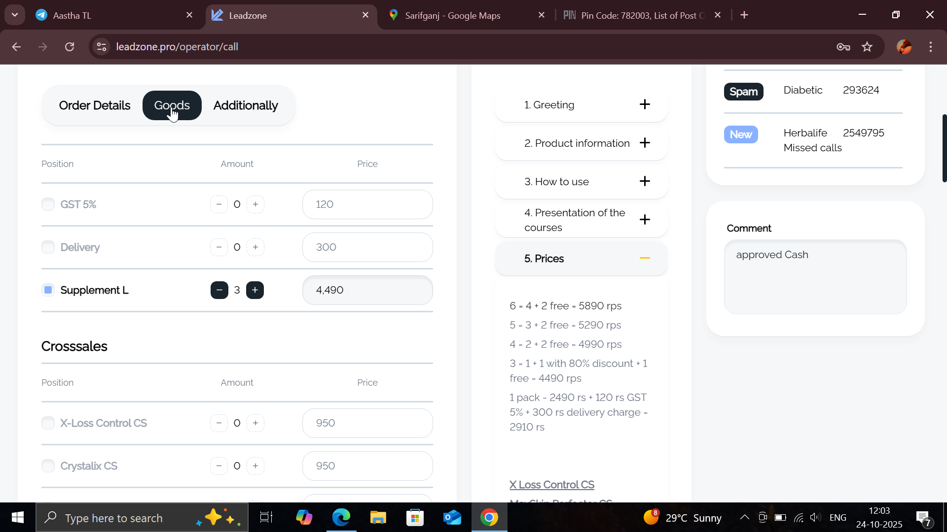Decrease Supplement L amount with minus button
The width and height of the screenshot is (947, 532).
tap(219, 290)
